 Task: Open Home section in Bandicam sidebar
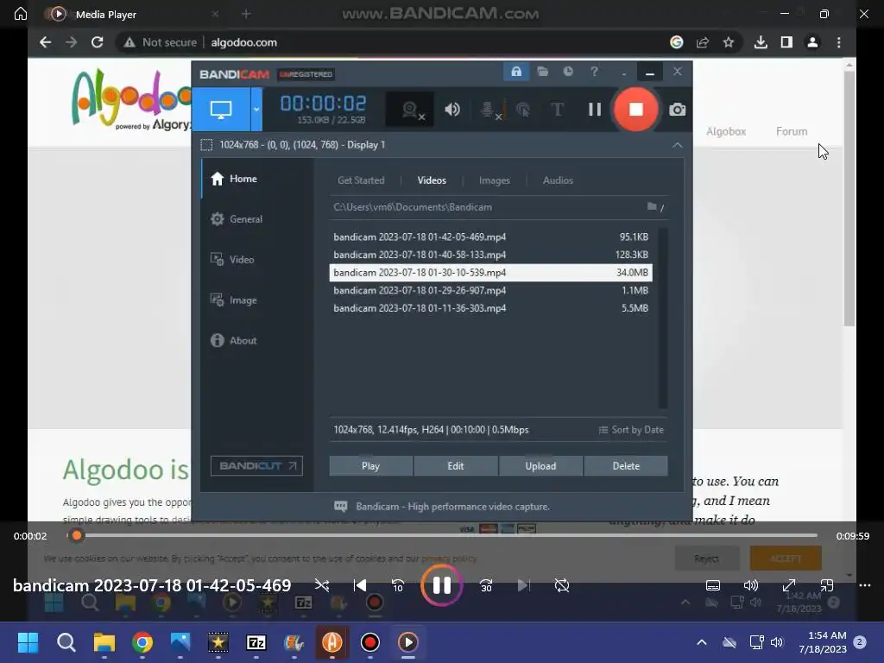tap(234, 179)
